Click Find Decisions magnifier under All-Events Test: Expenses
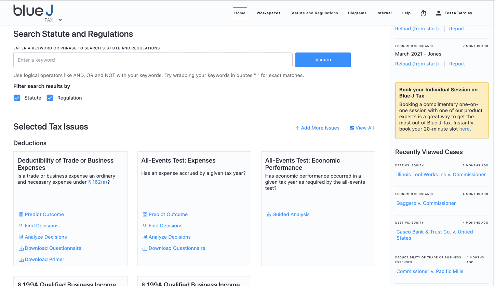The image size is (495, 286). click(x=145, y=226)
